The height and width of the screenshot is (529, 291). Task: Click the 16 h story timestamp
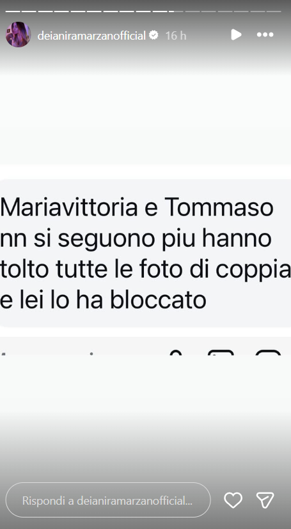tap(176, 35)
